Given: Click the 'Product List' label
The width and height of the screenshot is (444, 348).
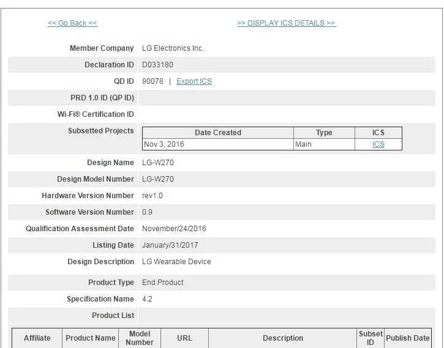Looking at the screenshot, I should click(113, 316).
